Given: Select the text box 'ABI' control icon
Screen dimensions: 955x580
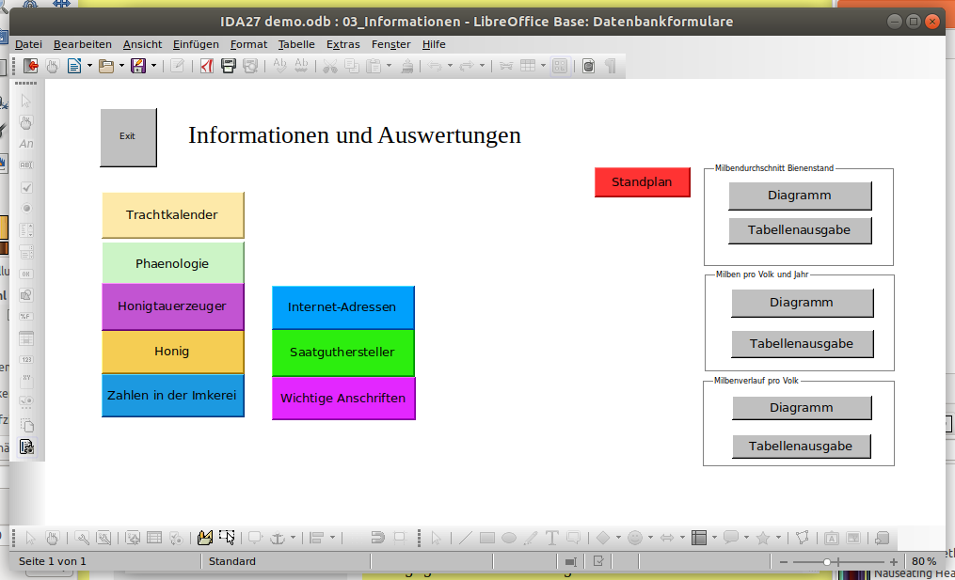Looking at the screenshot, I should point(26,165).
